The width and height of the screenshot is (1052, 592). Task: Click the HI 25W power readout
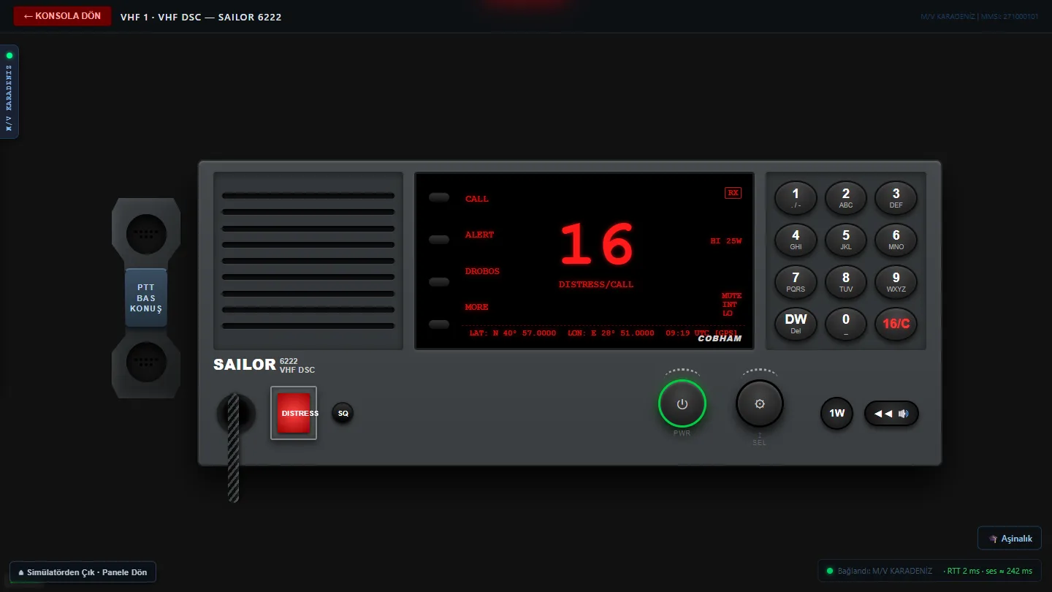pos(725,241)
